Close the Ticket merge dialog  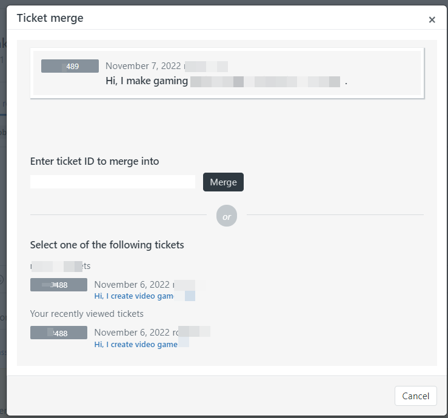[432, 19]
